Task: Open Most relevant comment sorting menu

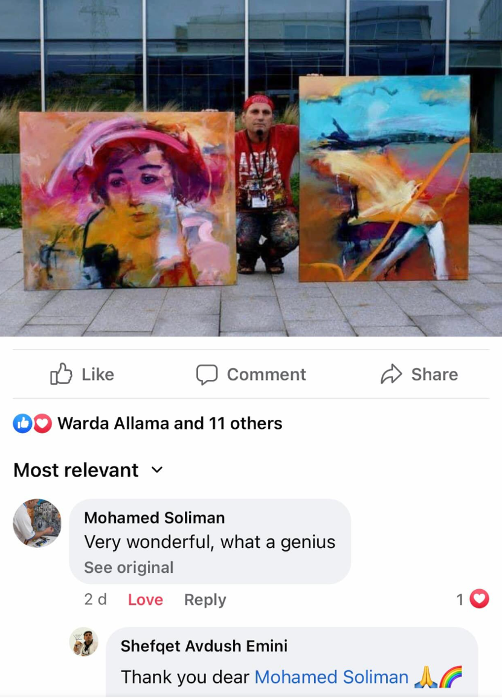Action: (88, 470)
